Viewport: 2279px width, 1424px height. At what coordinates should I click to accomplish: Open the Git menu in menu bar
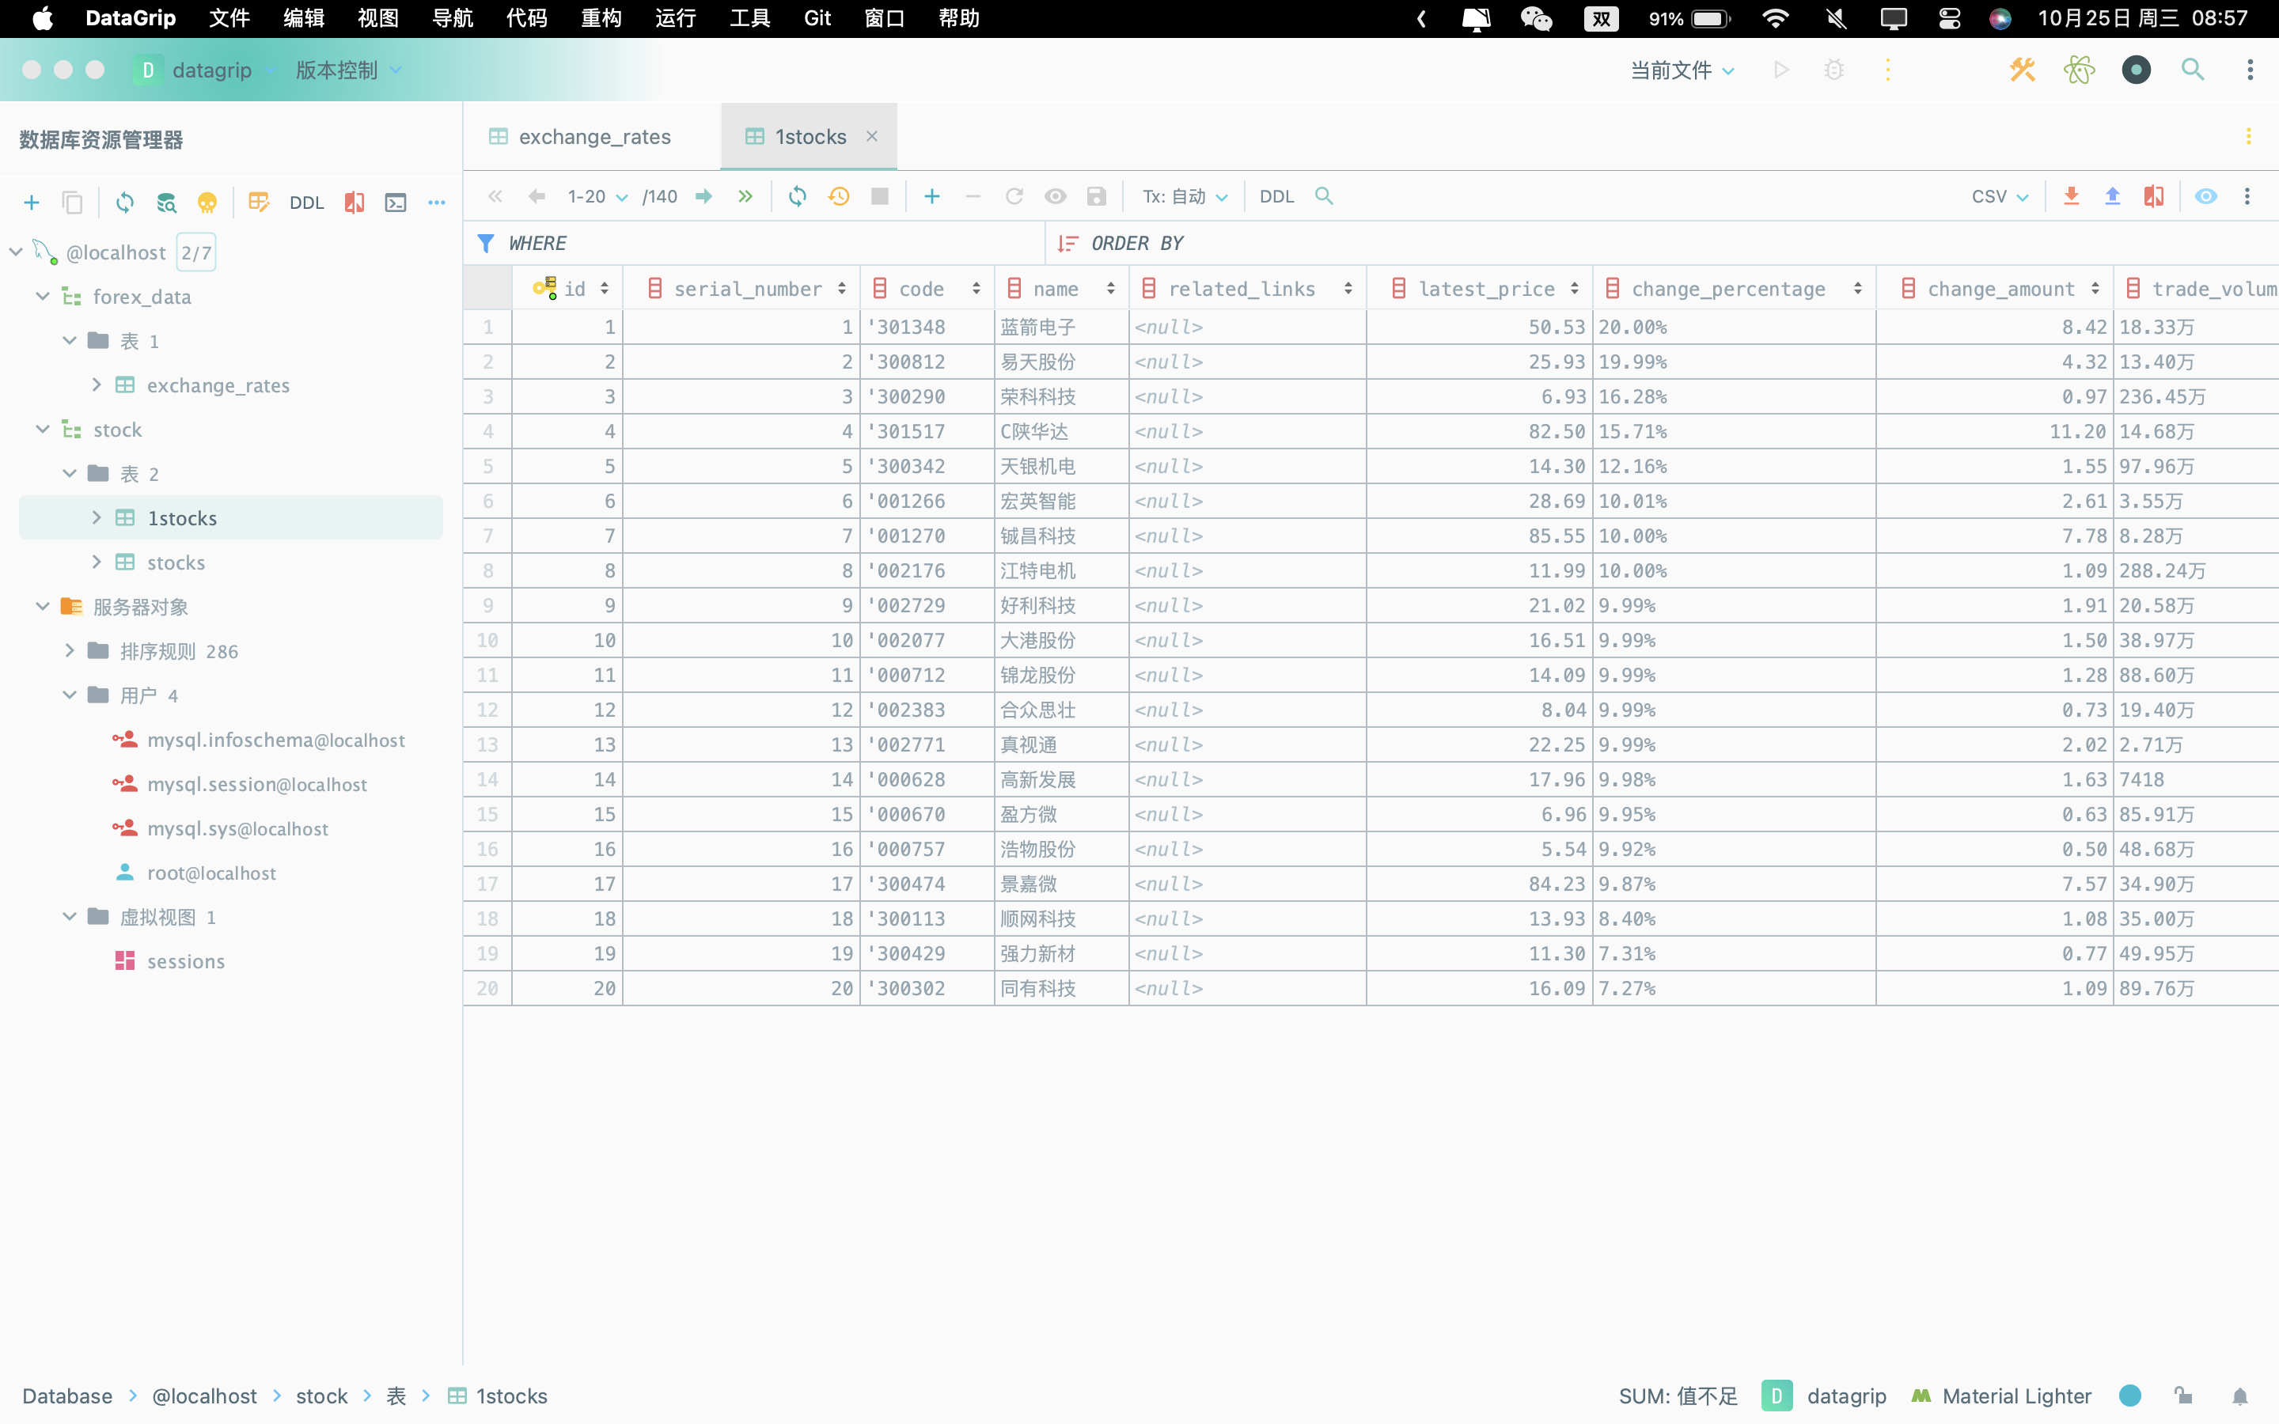click(817, 18)
